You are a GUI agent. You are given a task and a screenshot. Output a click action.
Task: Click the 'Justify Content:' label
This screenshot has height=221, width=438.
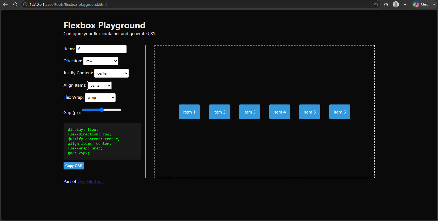coord(78,73)
